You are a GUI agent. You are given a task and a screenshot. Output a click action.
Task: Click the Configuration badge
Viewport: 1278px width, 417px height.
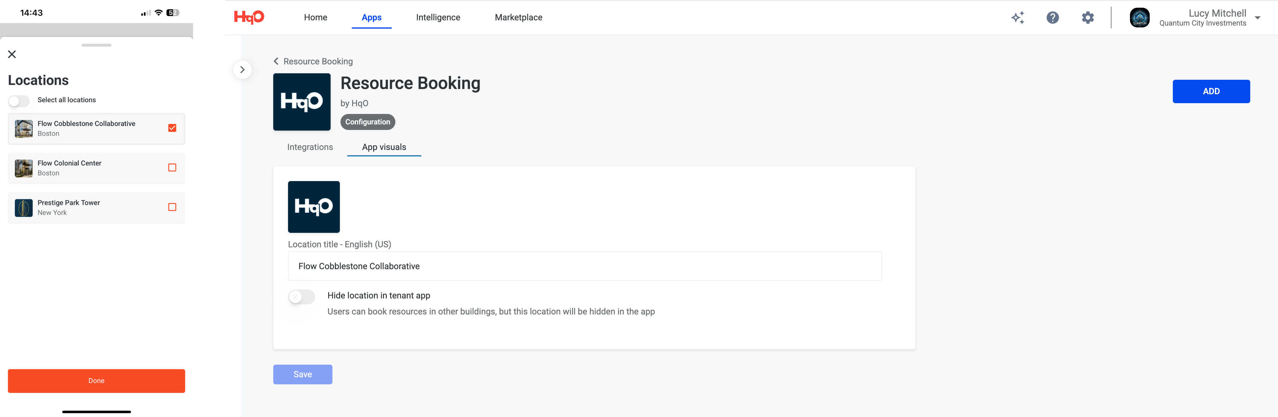(x=368, y=122)
